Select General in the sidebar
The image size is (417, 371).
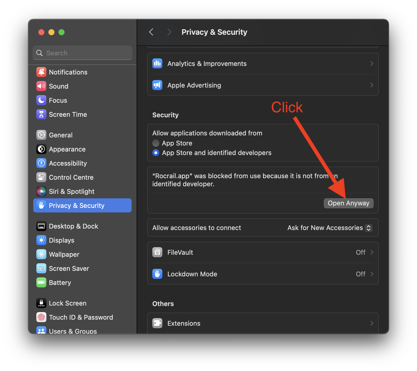pyautogui.click(x=61, y=135)
